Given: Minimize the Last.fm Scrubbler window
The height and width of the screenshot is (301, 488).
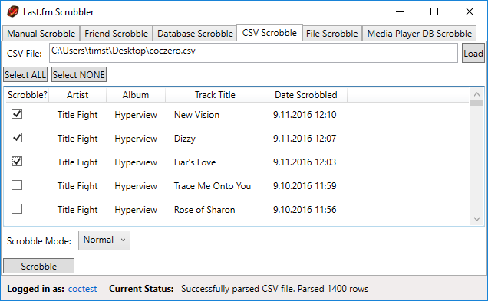Looking at the screenshot, I should pos(400,11).
